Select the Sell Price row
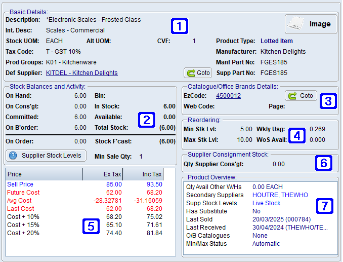 click(20, 184)
